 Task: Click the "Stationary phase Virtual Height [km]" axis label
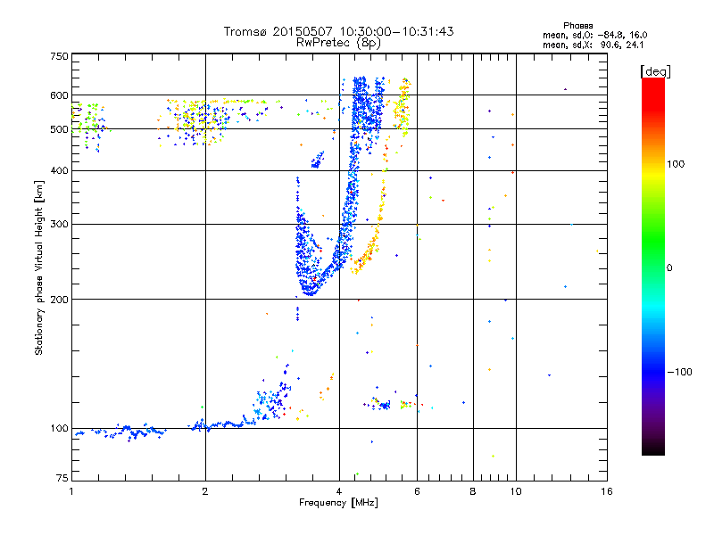coord(38,267)
